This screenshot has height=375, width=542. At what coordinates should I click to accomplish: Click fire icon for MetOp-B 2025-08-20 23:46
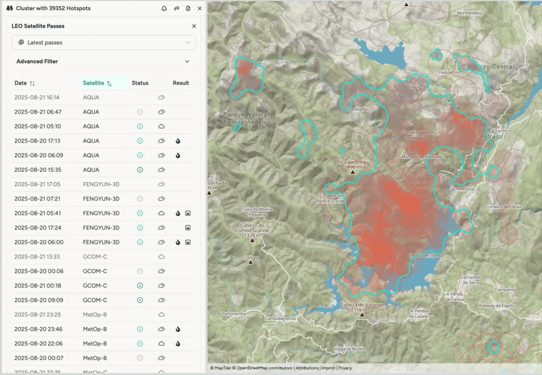pos(178,329)
